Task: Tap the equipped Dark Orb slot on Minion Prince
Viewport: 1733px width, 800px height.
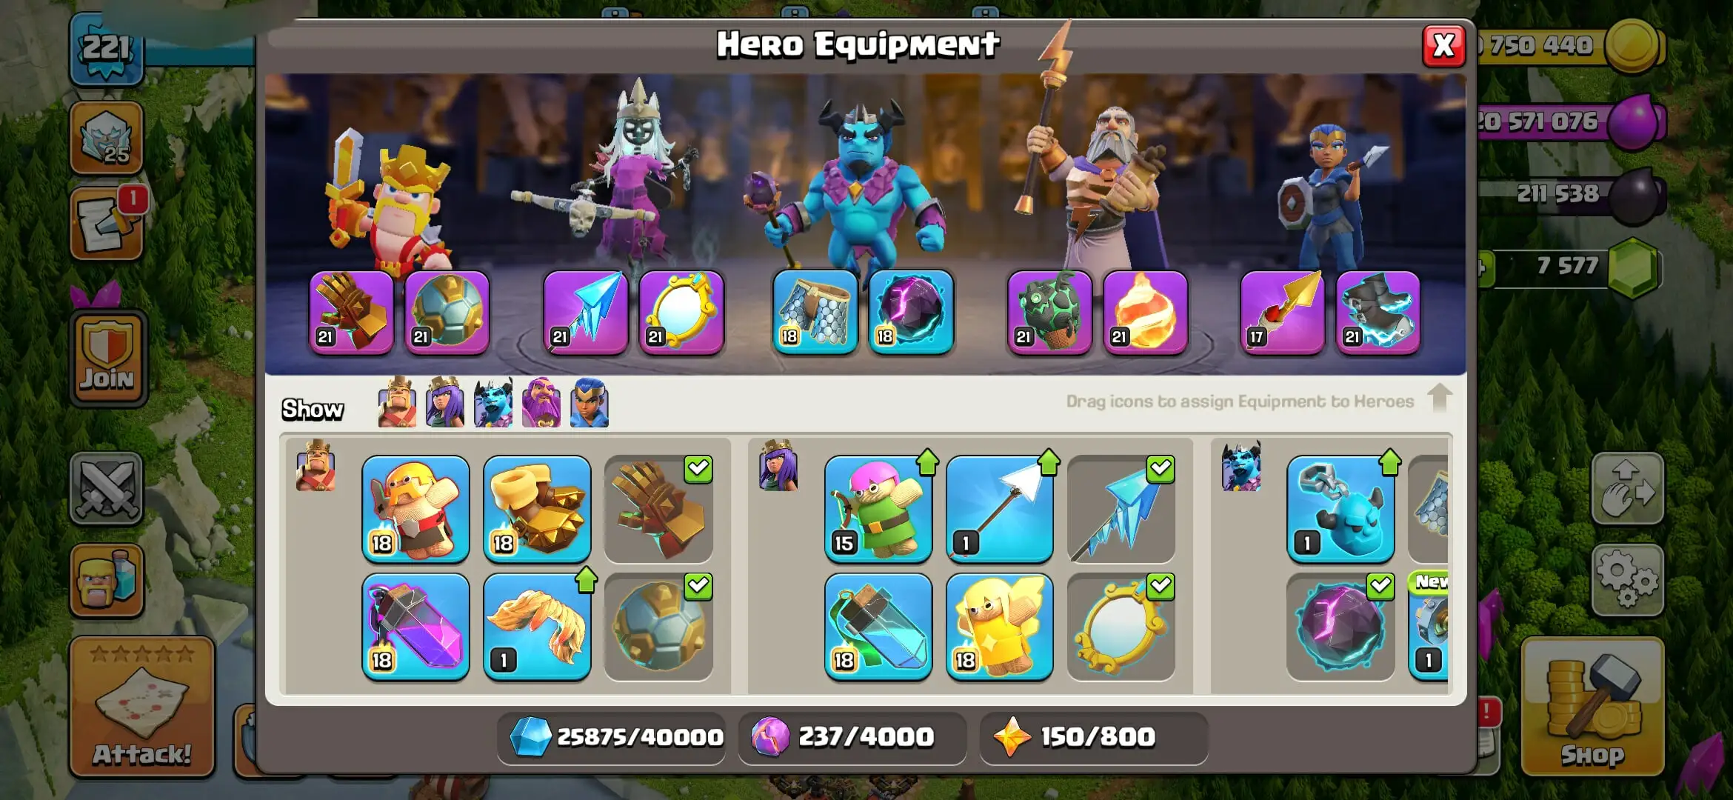Action: (x=911, y=312)
